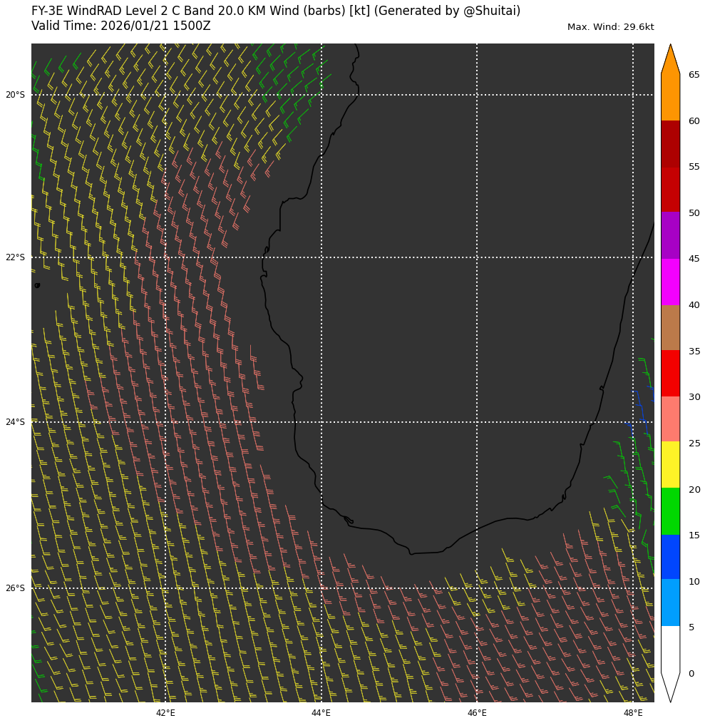
Task: Click the 48°E longitude axis label
Action: click(633, 712)
